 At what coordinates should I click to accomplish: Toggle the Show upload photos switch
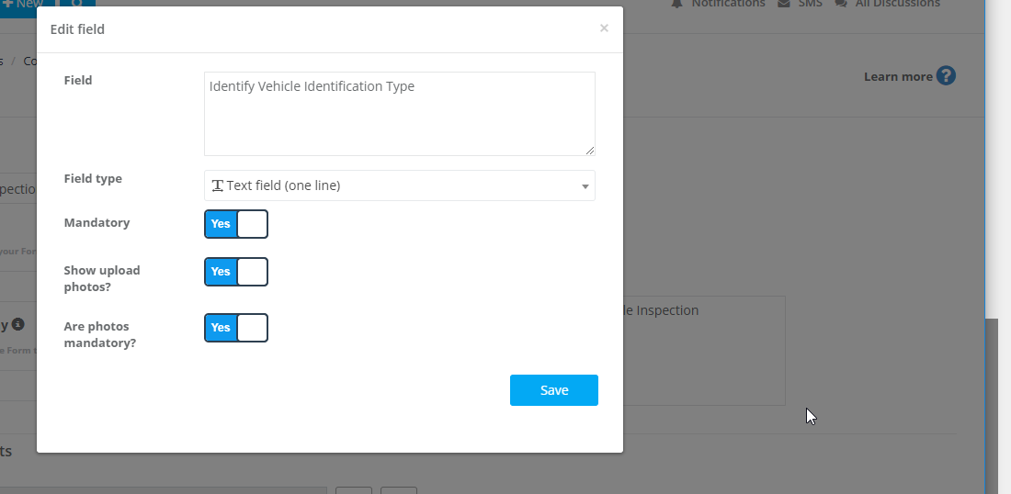236,272
